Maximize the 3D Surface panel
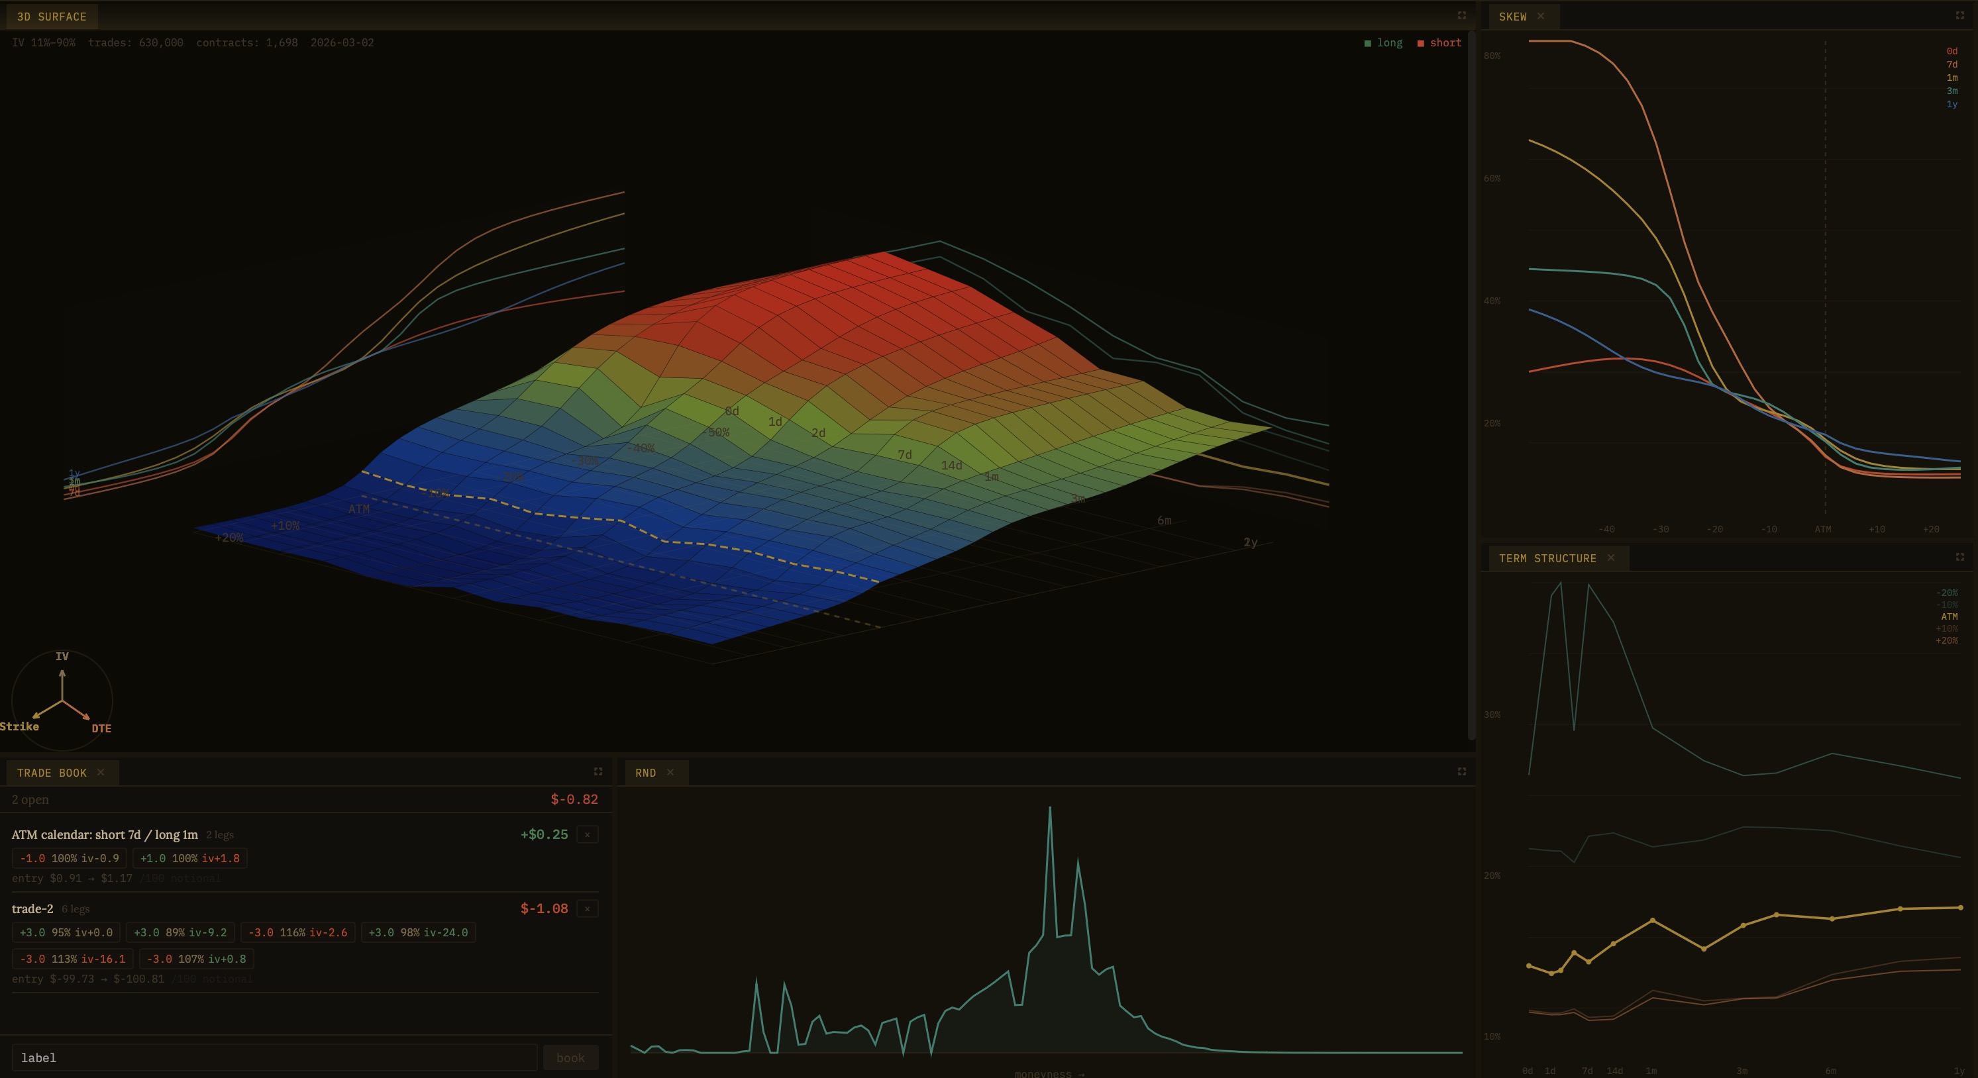 [1461, 15]
